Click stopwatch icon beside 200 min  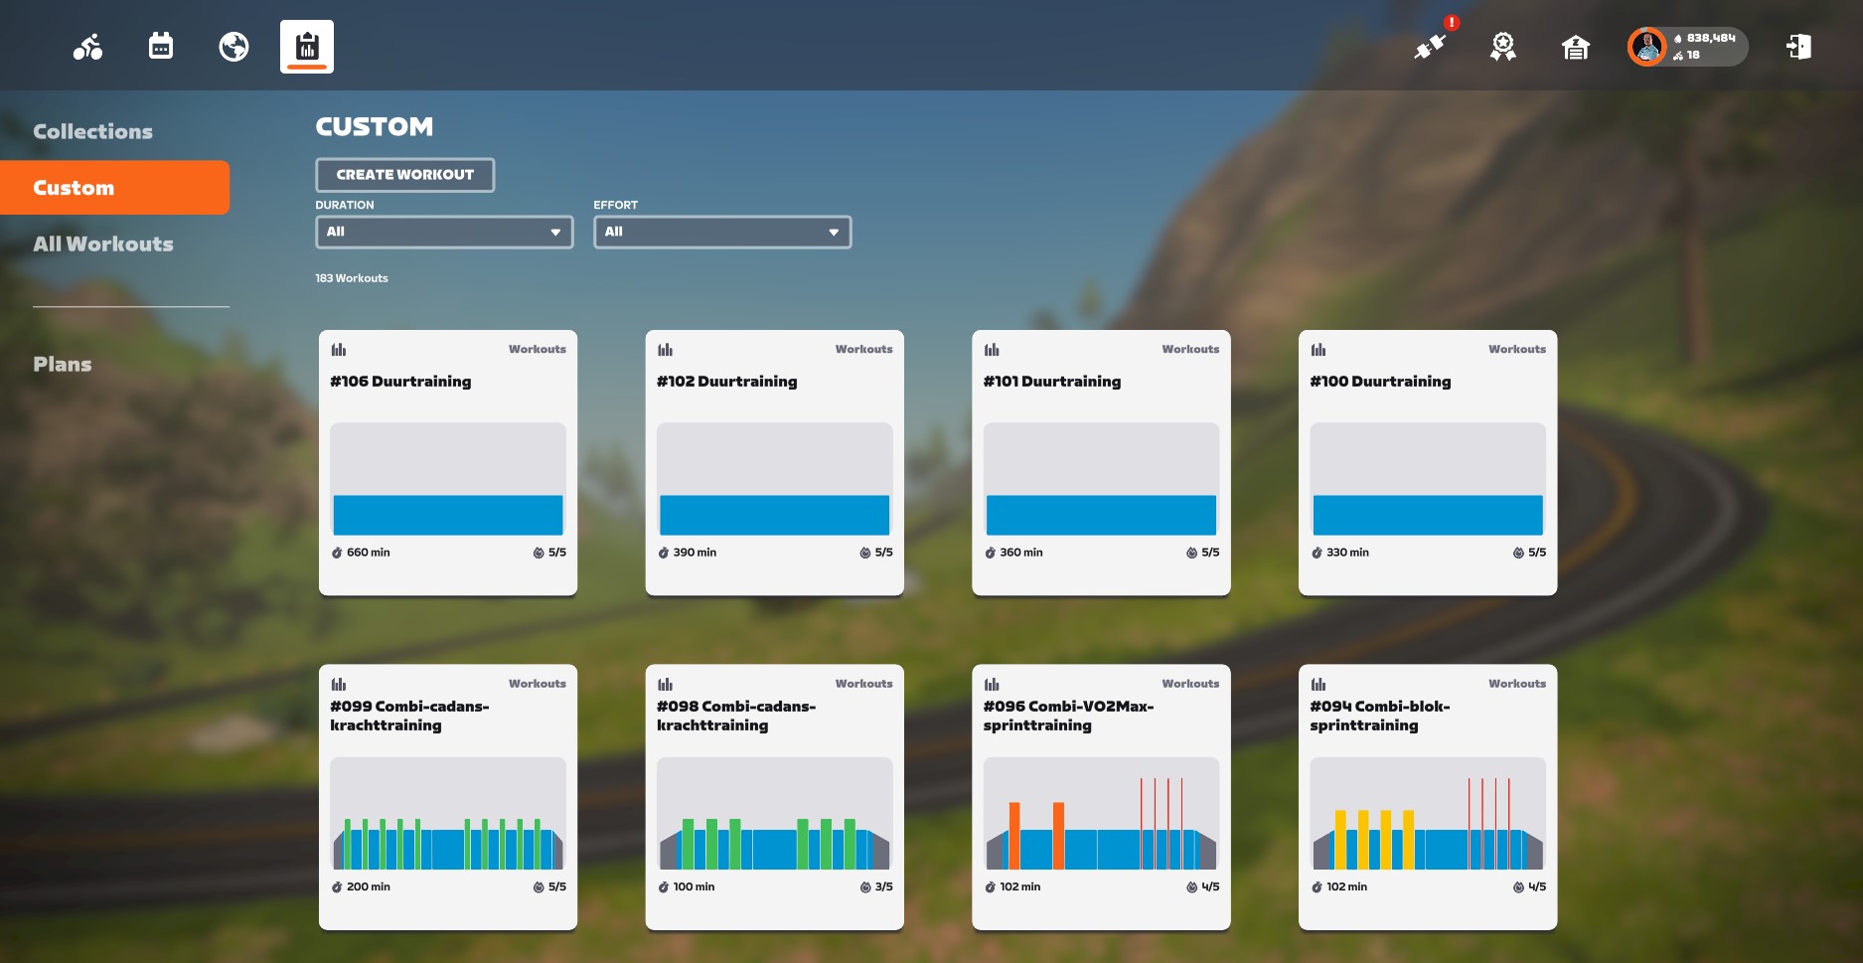pos(337,887)
